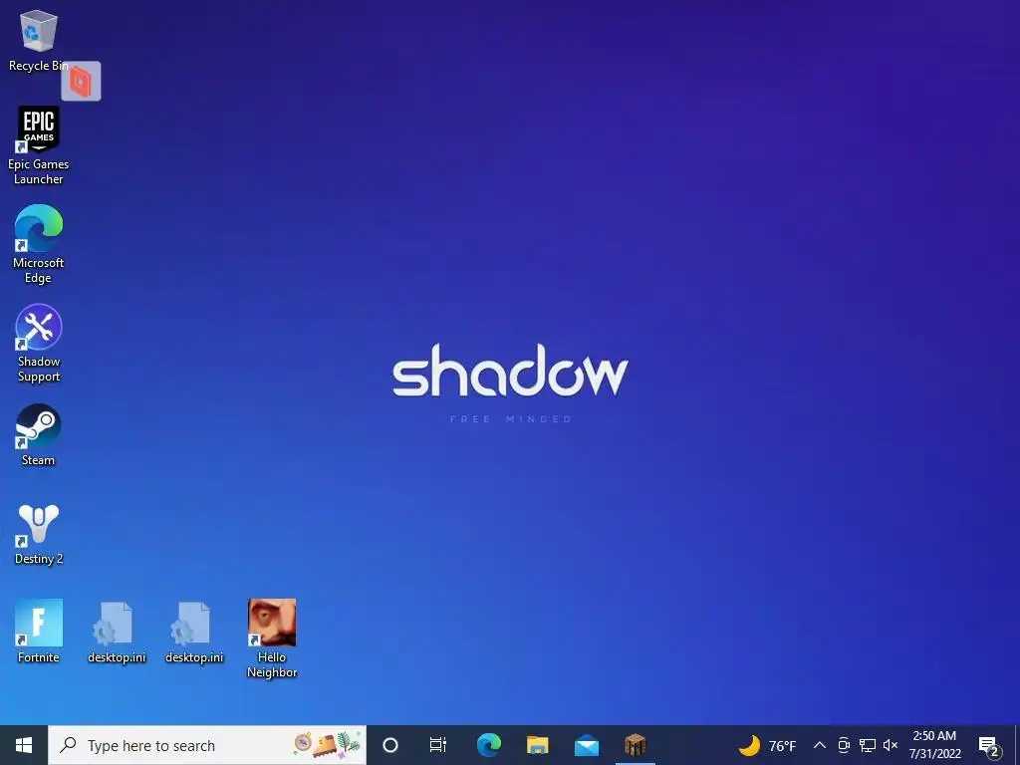Screen dimensions: 1020x765
Task: Select the Steam desktop shortcut
Action: click(39, 434)
